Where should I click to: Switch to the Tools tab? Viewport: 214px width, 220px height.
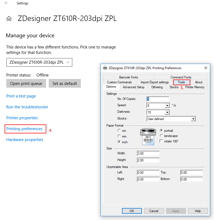click(181, 82)
